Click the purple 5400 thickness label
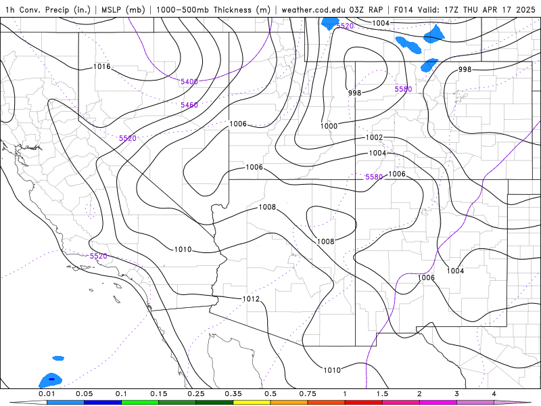541x406 pixels. coord(189,81)
